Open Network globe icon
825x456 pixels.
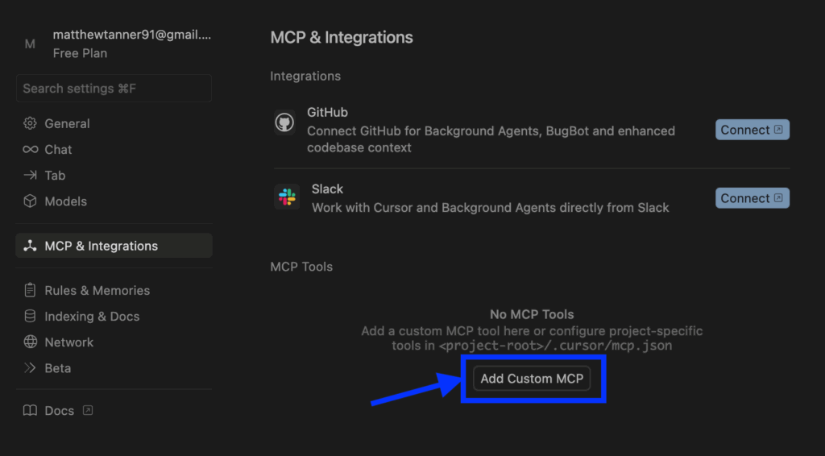point(30,342)
